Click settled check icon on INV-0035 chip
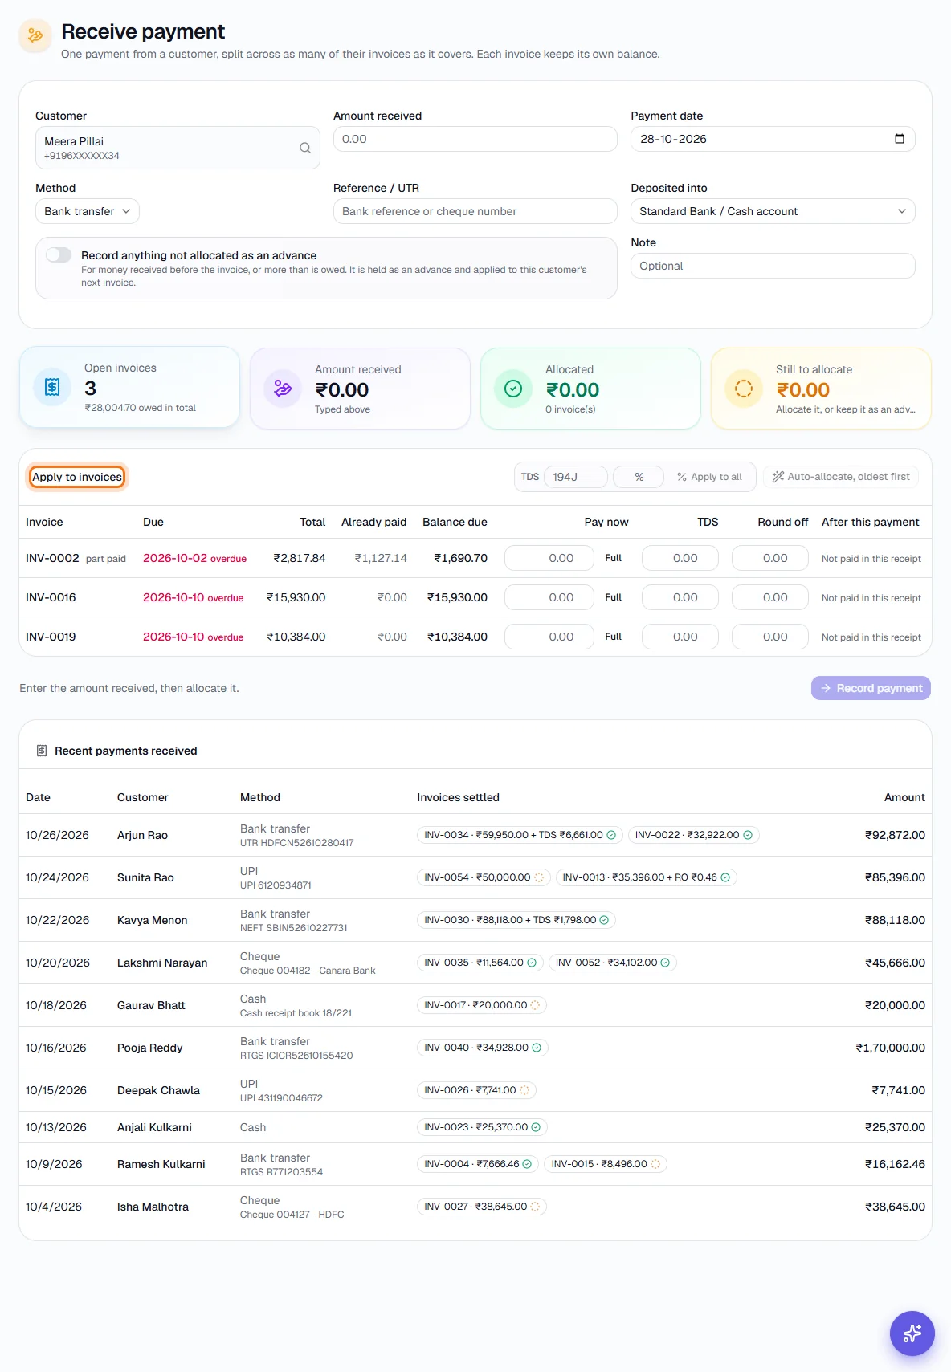951x1372 pixels. tap(532, 963)
